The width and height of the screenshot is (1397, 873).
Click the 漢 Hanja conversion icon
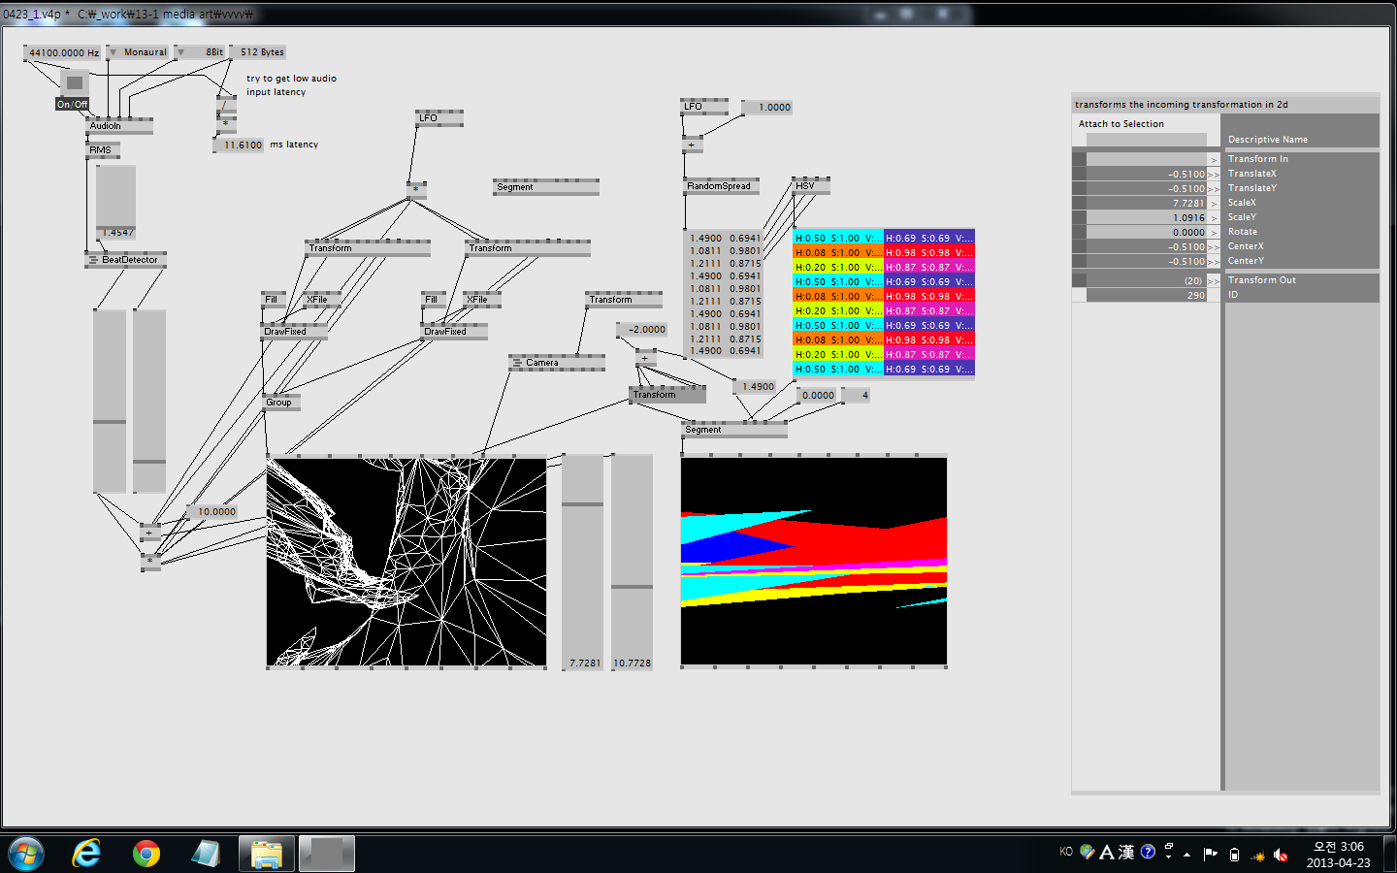[1126, 852]
